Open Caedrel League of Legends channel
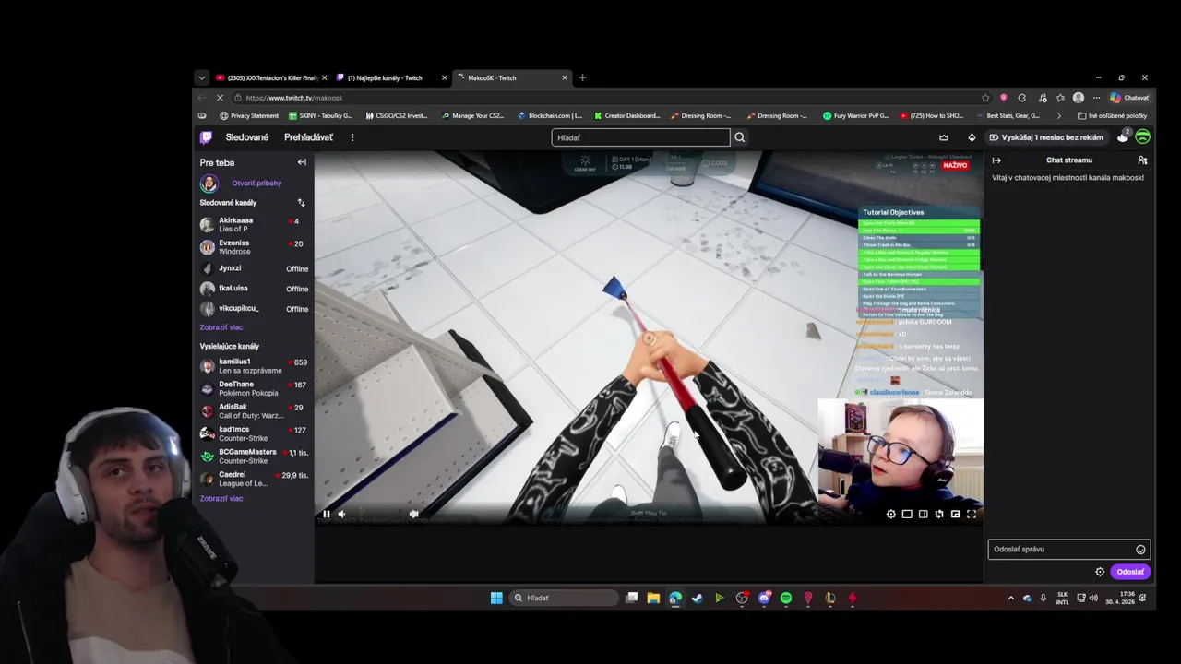 click(x=254, y=479)
